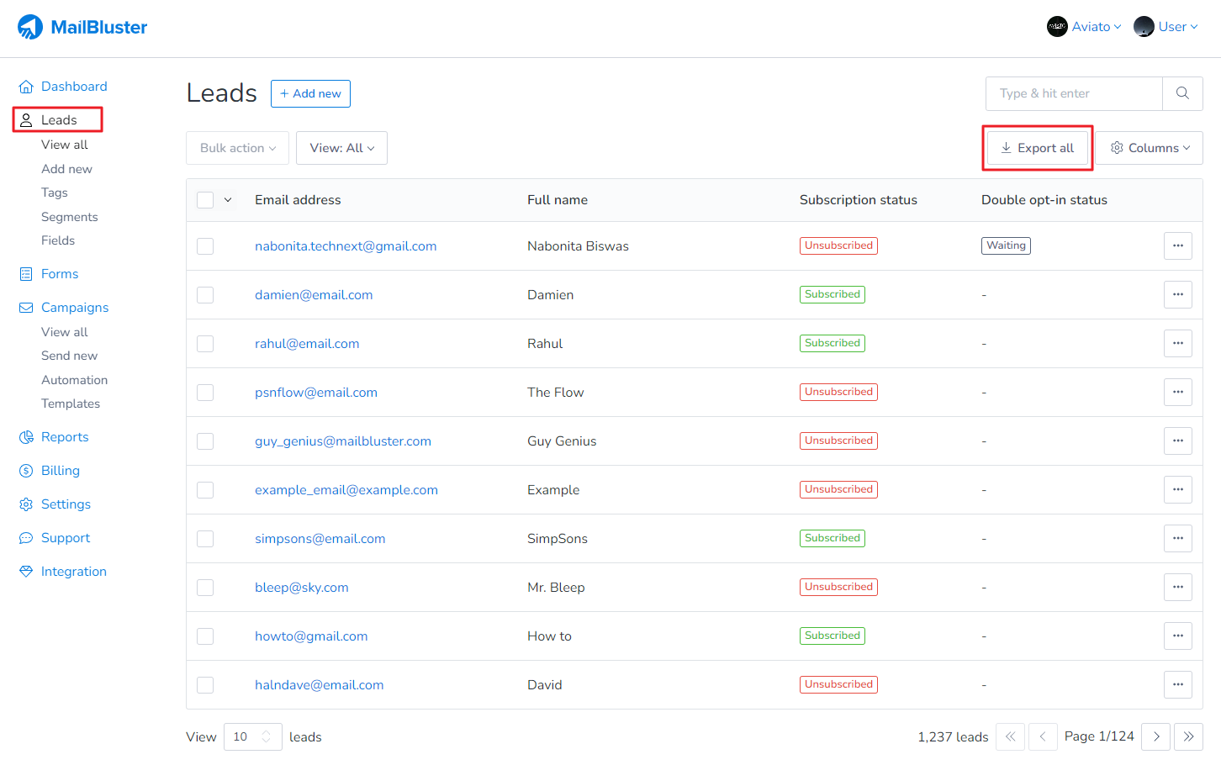Select the bleep@sky.com row checkbox
This screenshot has width=1221, height=765.
[x=205, y=588]
